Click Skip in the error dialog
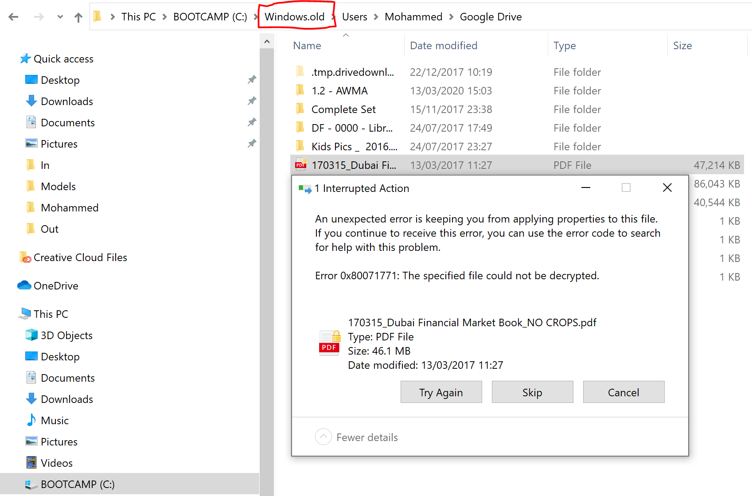 click(x=532, y=392)
